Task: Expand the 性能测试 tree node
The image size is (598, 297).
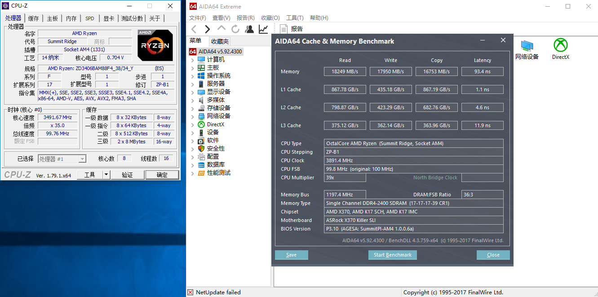Action: click(193, 173)
